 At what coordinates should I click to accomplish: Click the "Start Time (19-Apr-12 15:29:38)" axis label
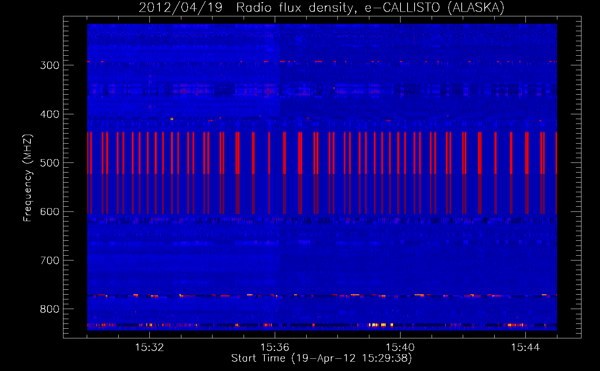click(322, 358)
